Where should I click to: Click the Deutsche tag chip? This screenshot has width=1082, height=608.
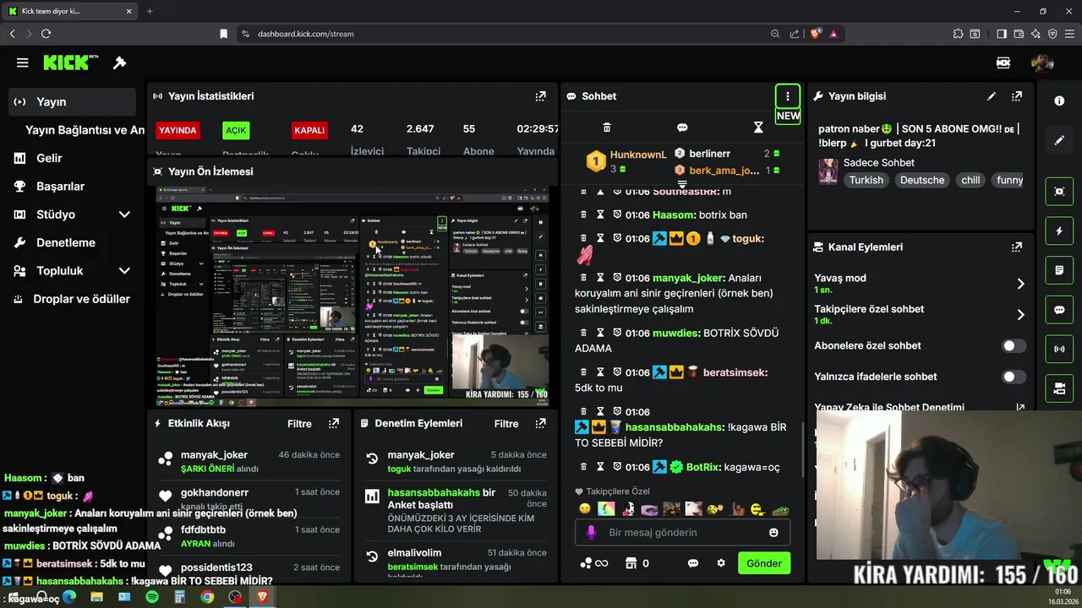point(921,180)
